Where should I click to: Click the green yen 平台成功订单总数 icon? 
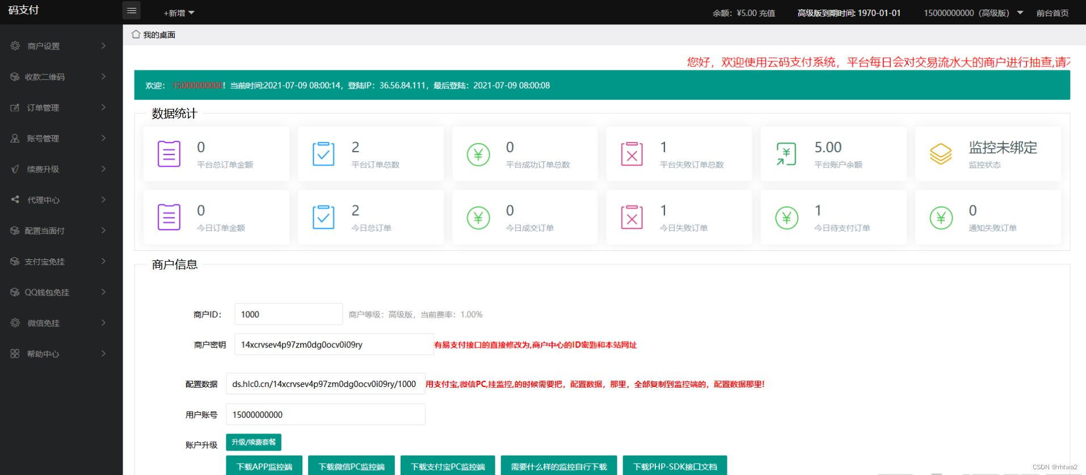[478, 154]
